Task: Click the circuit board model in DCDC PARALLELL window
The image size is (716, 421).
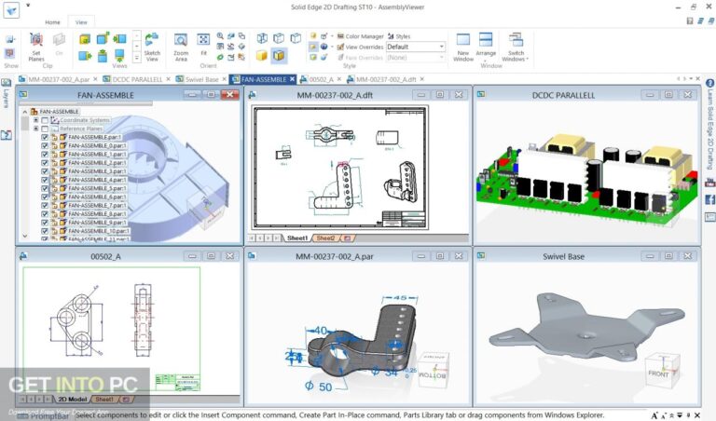Action: (586, 178)
